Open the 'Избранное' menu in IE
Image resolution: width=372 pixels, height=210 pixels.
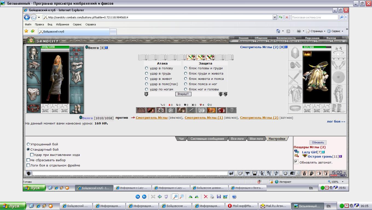click(x=62, y=24)
